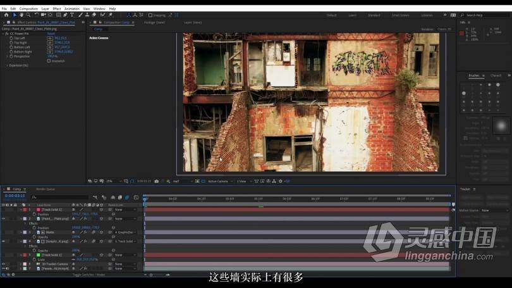This screenshot has width=512, height=288.
Task: Open the Composition menu
Action: [x=28, y=9]
